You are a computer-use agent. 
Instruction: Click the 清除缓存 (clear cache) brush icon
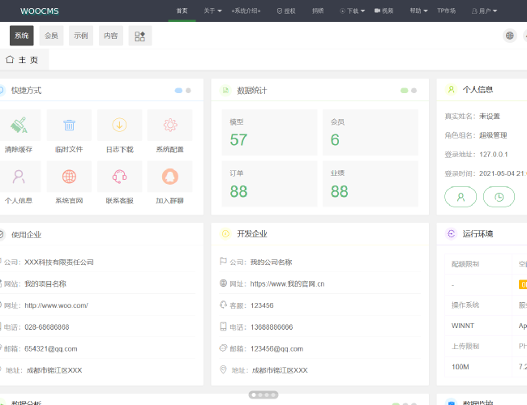19,126
